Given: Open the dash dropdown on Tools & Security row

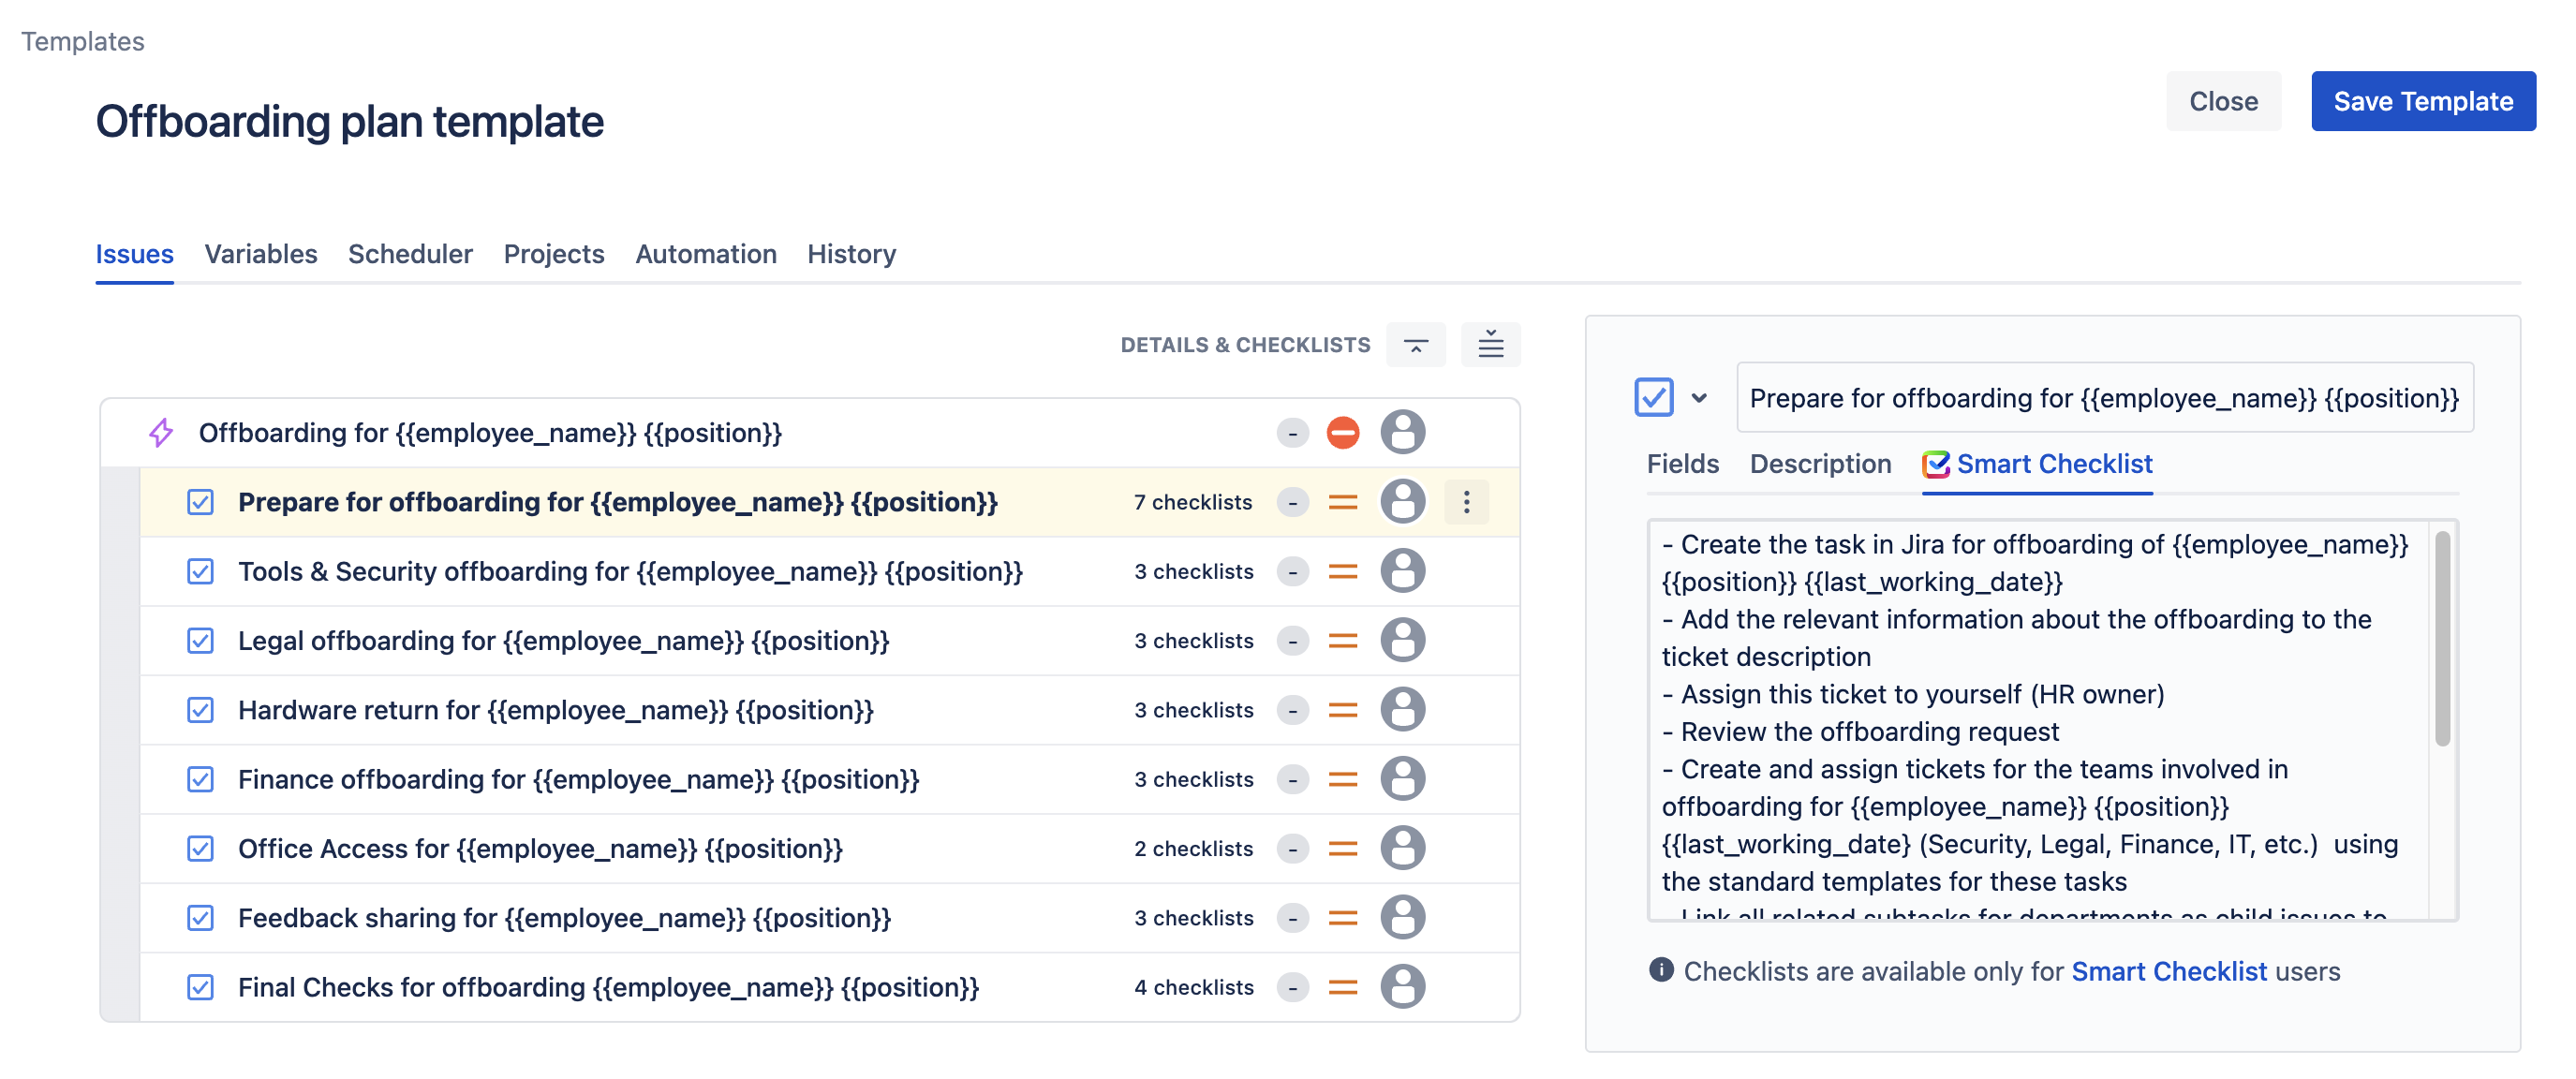Looking at the screenshot, I should 1292,571.
